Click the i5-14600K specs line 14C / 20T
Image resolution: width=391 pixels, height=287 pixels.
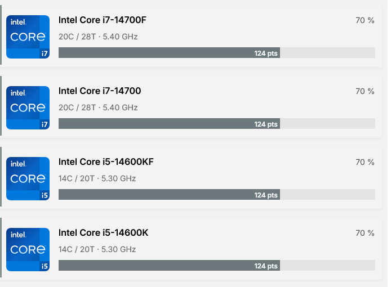tap(97, 249)
